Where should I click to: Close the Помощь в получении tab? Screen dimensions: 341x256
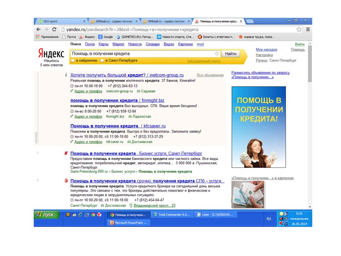(x=241, y=21)
